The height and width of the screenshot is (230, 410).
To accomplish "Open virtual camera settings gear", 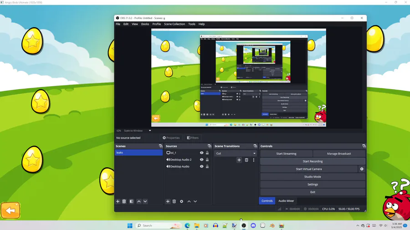I will point(362,169).
